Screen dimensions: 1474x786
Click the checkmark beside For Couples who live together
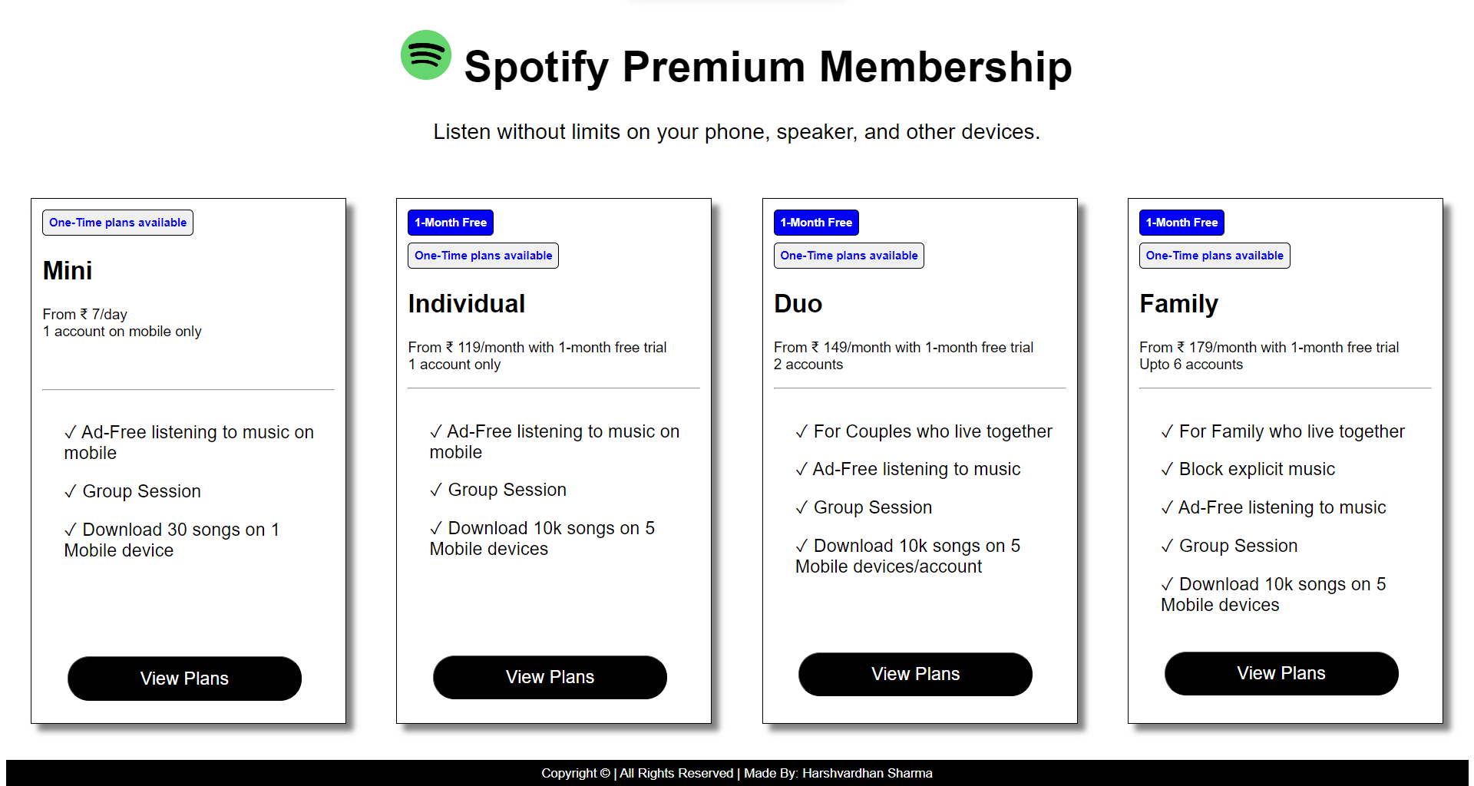point(801,431)
